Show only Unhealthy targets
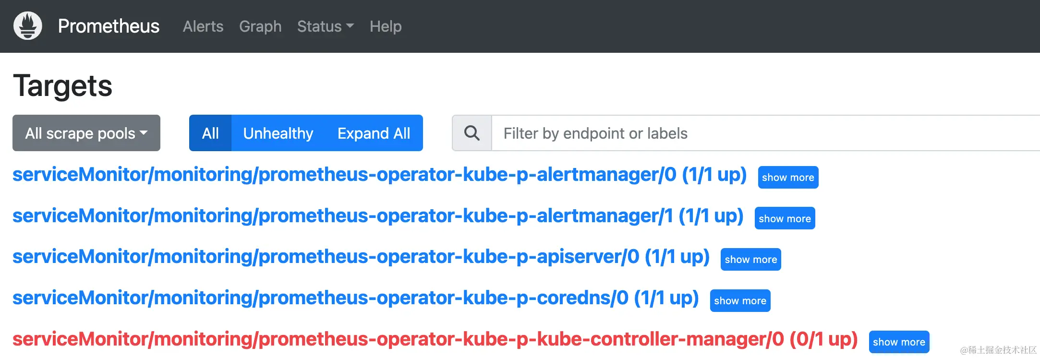Viewport: 1040px width, 358px height. click(x=278, y=133)
